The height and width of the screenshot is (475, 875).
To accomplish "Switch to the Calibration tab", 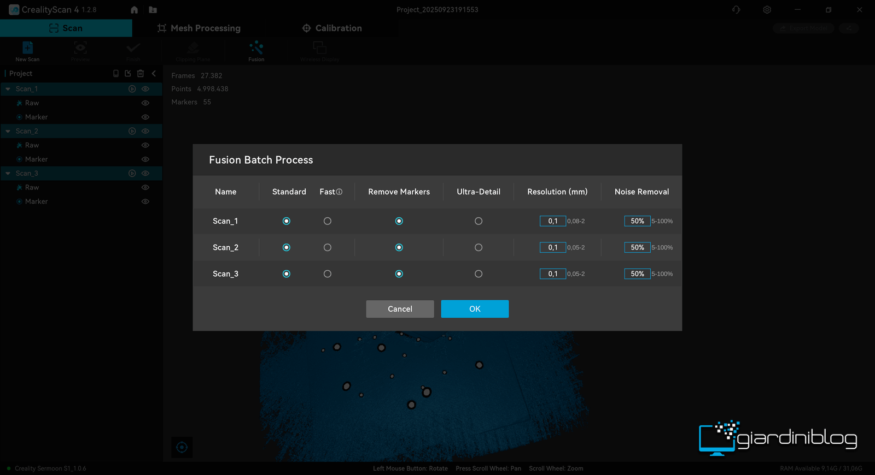I will [x=332, y=28].
